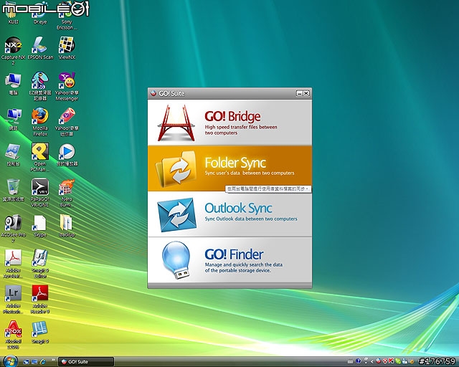Select Yahoo! Messenger desktop shortcut
The height and width of the screenshot is (367, 459).
coord(67,86)
